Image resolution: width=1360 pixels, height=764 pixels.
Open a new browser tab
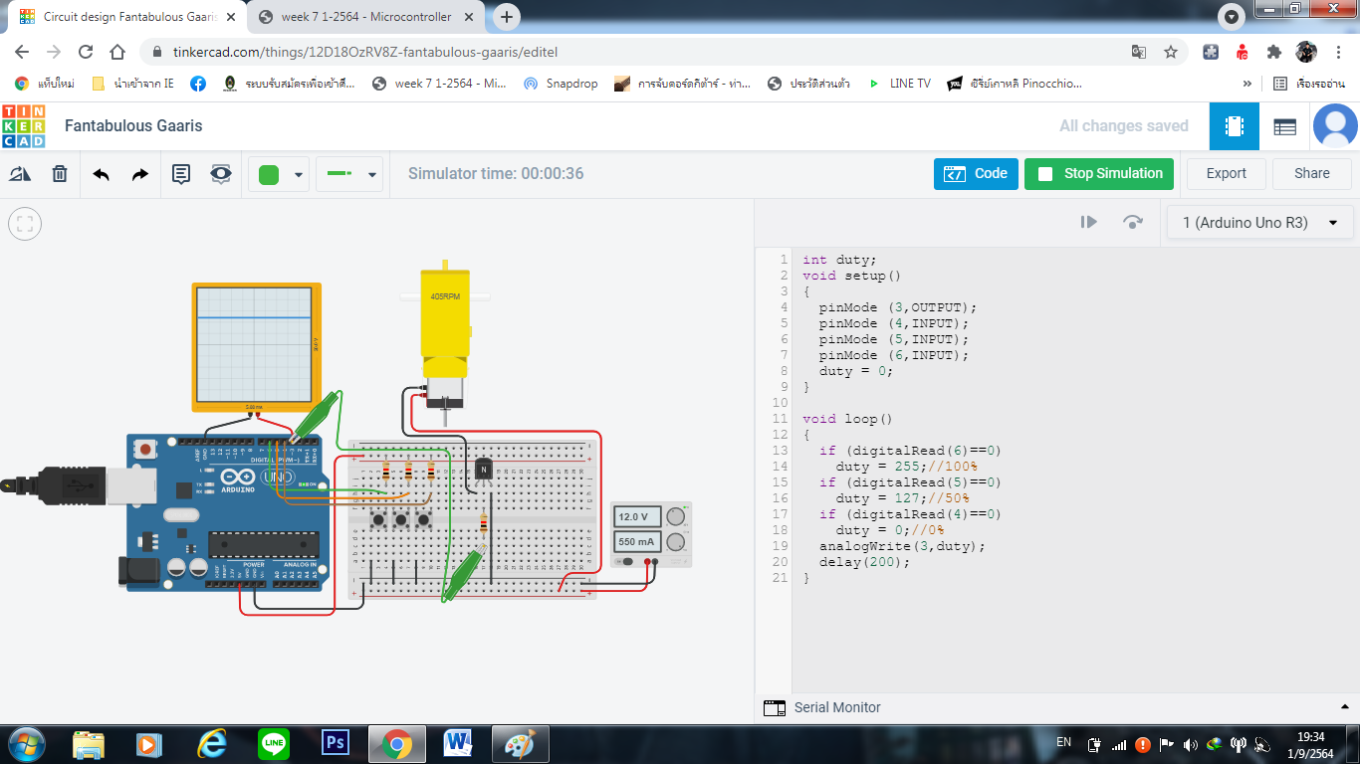(x=507, y=17)
